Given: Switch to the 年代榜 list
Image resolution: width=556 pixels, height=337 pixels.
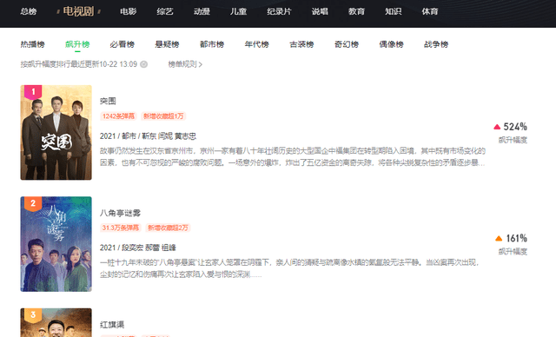Looking at the screenshot, I should (257, 44).
